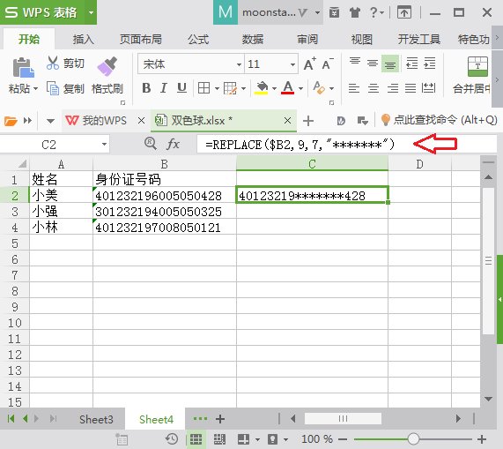This screenshot has height=449, width=503.
Task: Switch to Sheet3
Action: (96, 420)
